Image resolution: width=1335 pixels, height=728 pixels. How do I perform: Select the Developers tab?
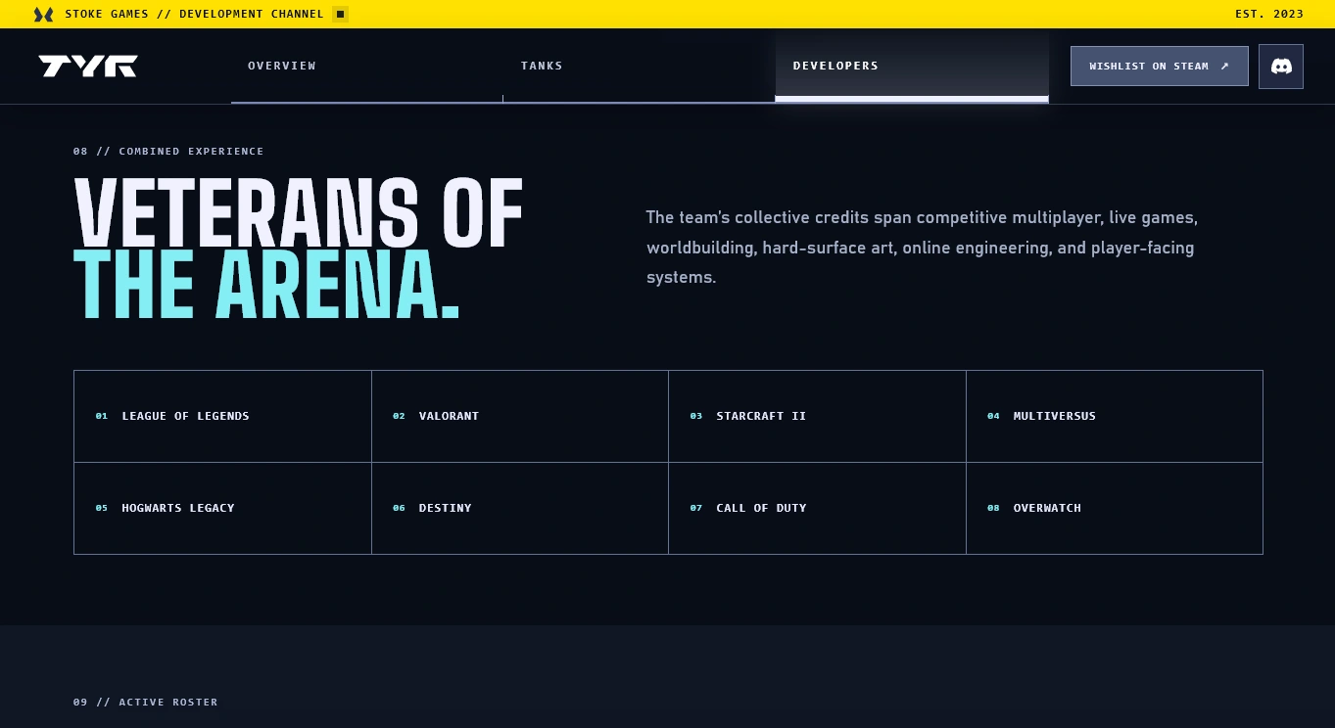912,67
